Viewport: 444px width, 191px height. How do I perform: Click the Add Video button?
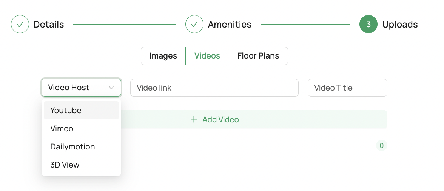coord(214,119)
